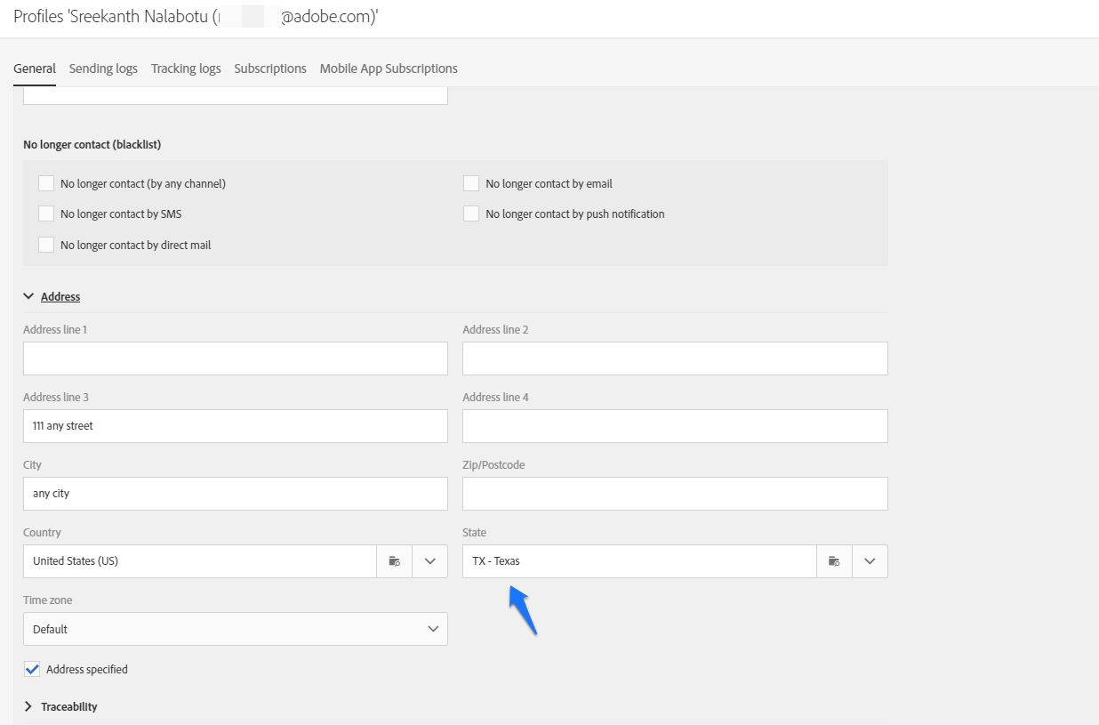Viewport: 1099px width, 725px height.
Task: Check No longer contact by direct mail
Action: coord(46,245)
